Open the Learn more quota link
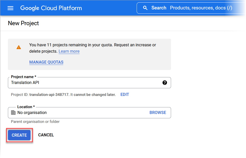 (x=69, y=51)
